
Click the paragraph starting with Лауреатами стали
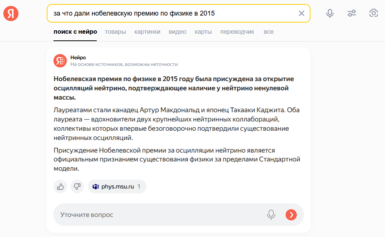(x=177, y=124)
